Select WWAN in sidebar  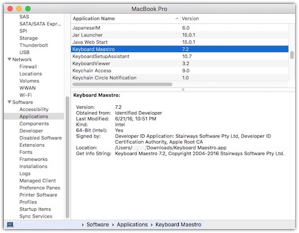click(28, 88)
